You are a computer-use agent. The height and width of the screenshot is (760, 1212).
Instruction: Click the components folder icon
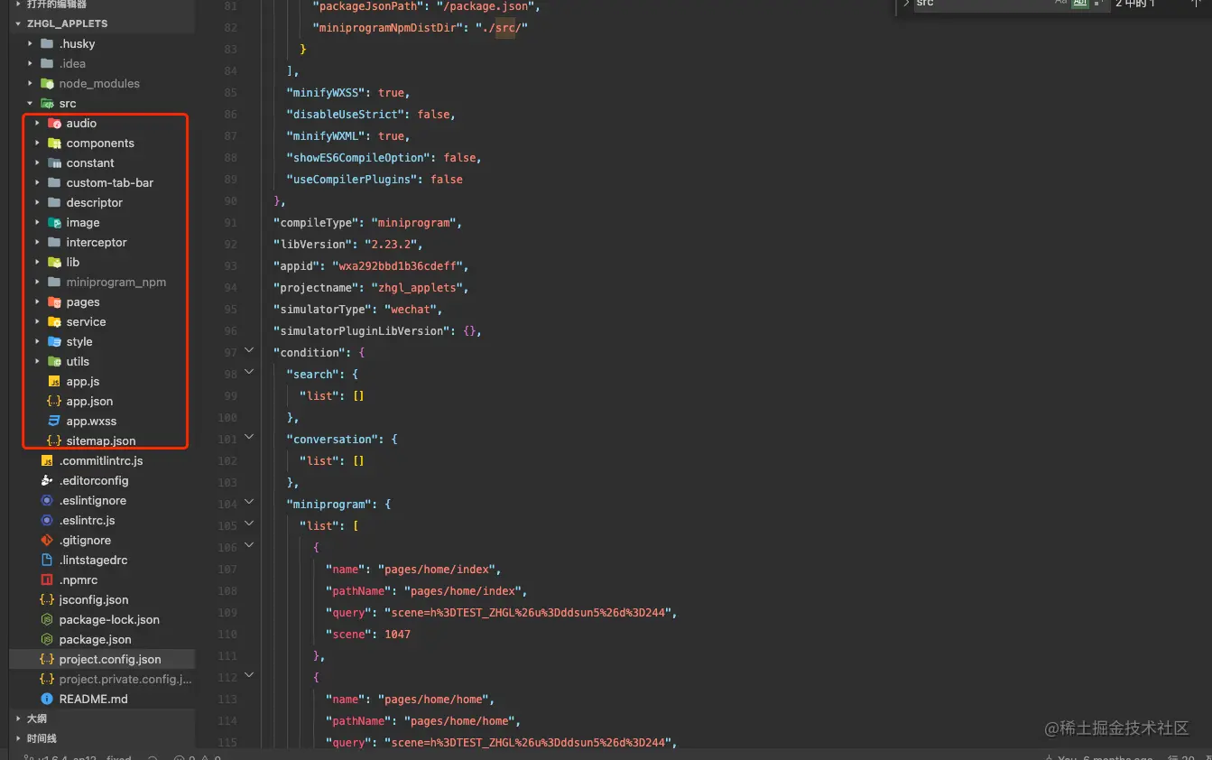(x=54, y=144)
